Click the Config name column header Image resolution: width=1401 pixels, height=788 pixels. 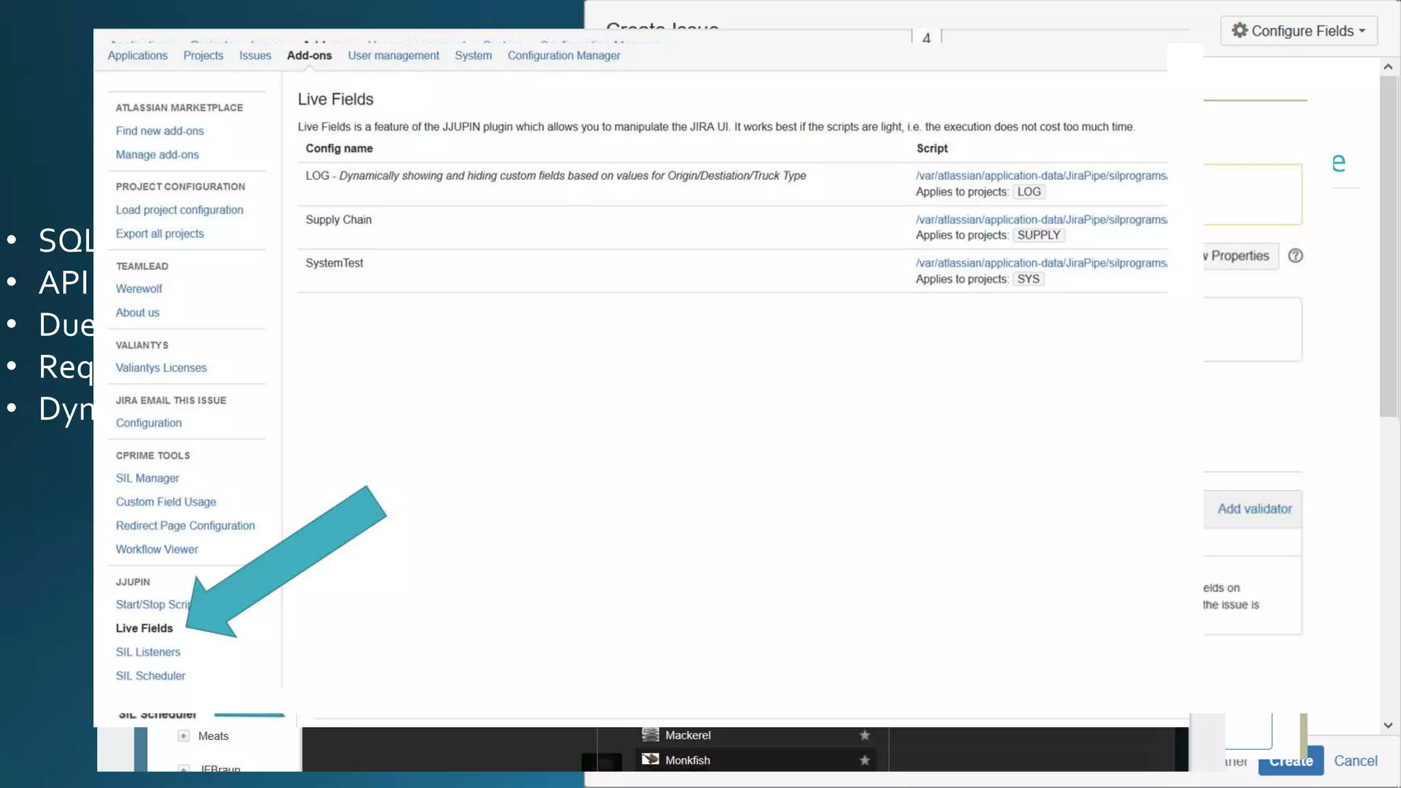pyautogui.click(x=339, y=148)
